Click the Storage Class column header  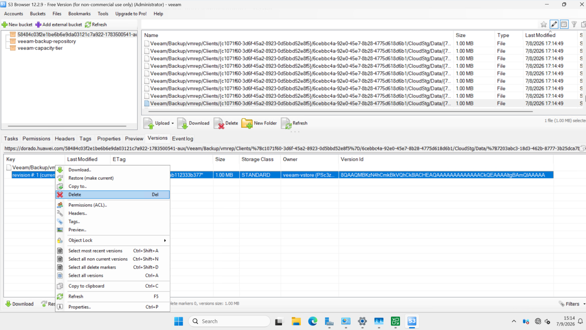(260, 160)
